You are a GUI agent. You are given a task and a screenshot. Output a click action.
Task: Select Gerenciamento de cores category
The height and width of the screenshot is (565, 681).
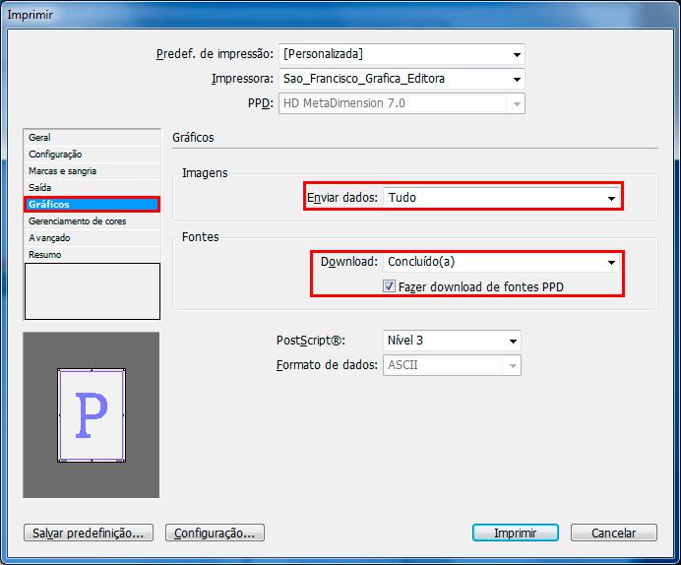(93, 221)
